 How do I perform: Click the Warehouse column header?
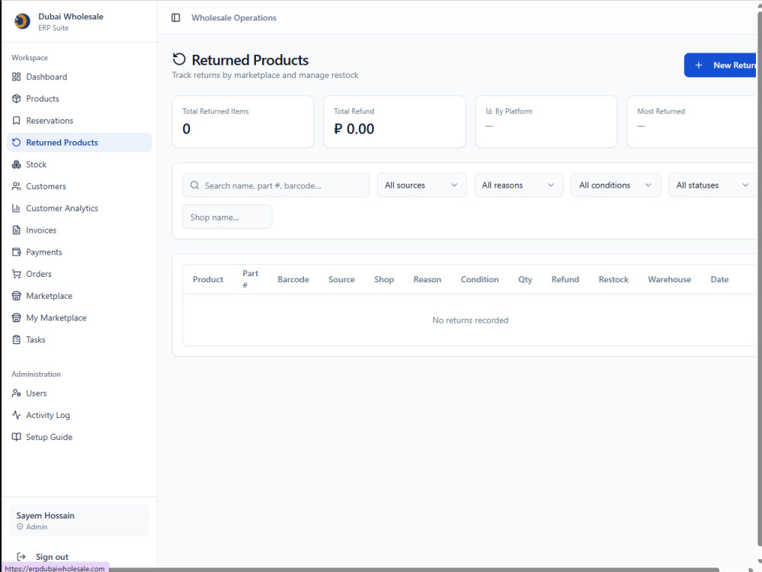(669, 279)
